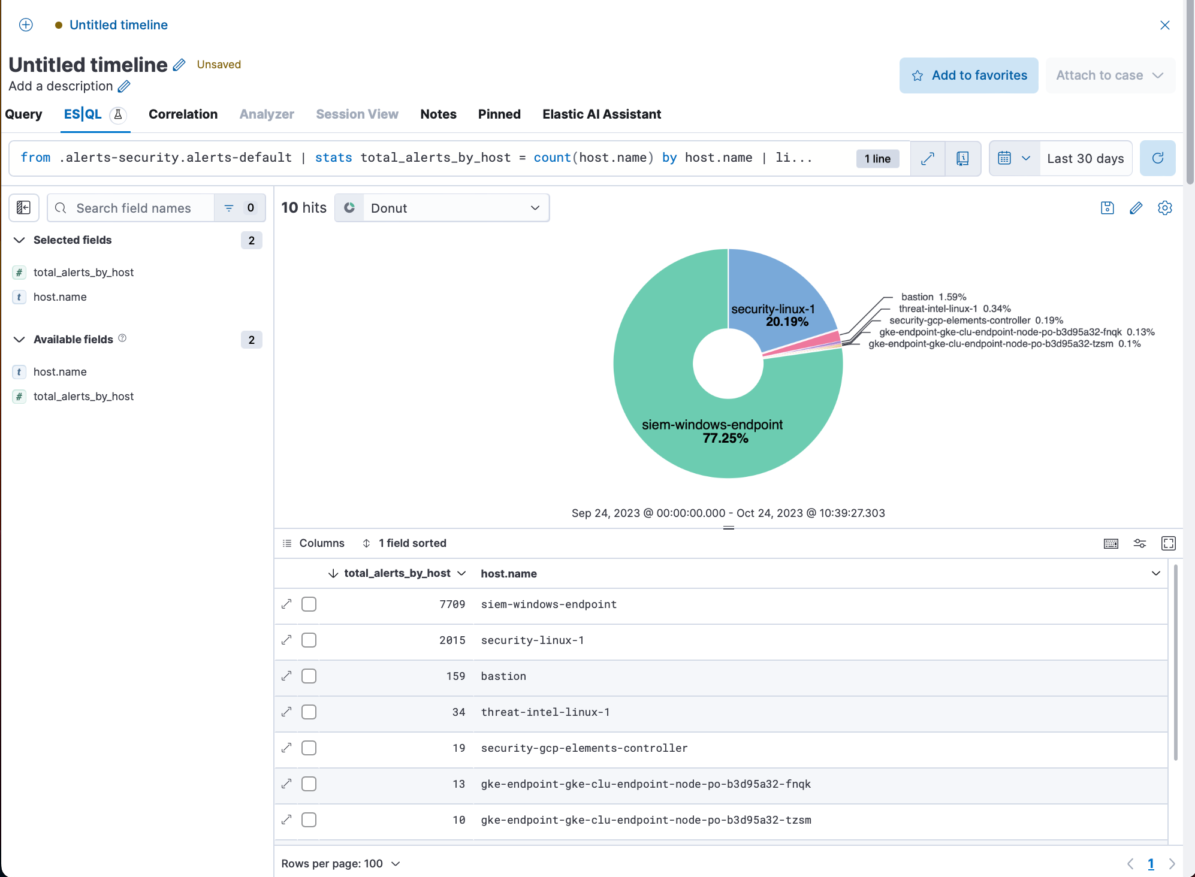
Task: Open the 1 field sorted menu
Action: tap(405, 543)
